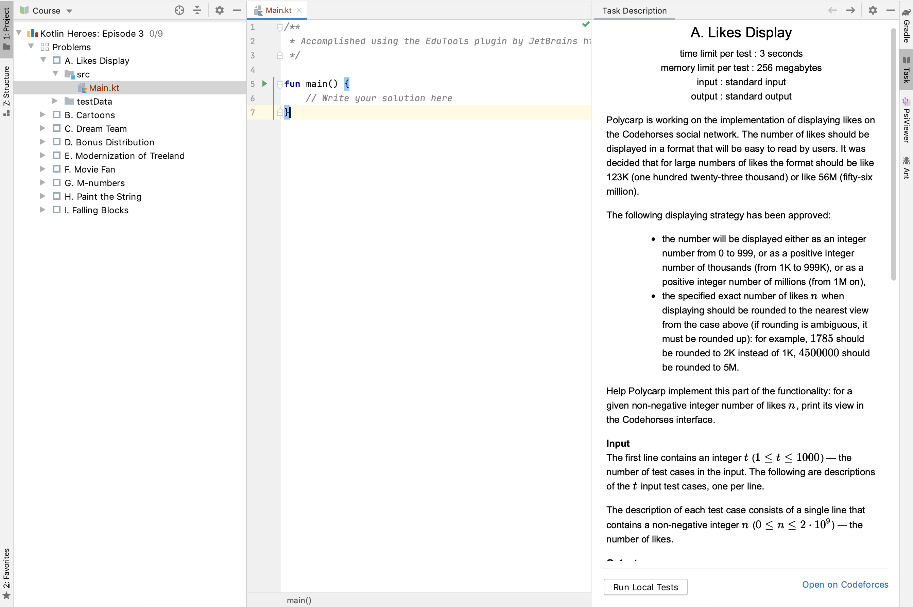The height and width of the screenshot is (608, 913).
Task: Expand the F. Movie Fan task
Action: (x=43, y=169)
